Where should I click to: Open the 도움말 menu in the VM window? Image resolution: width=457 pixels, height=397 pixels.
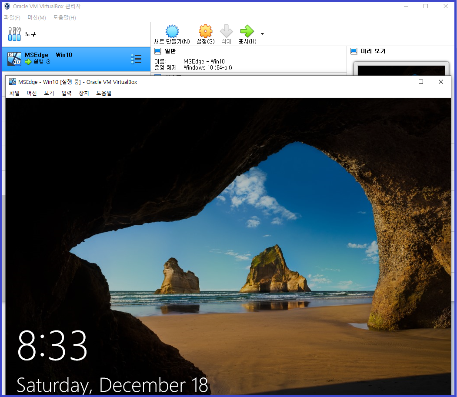[104, 93]
